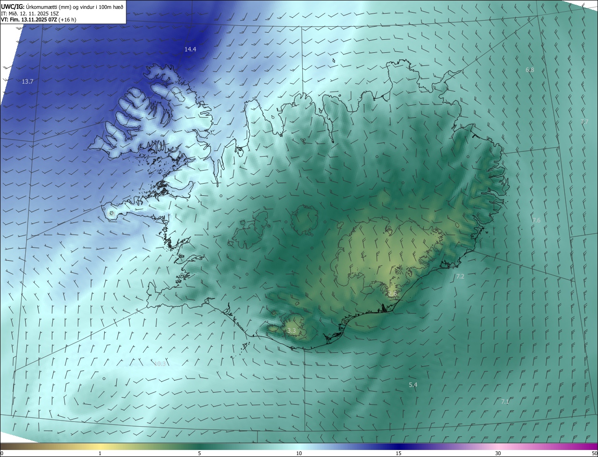Click the map value label "6.8"
The height and width of the screenshot is (457, 598).
[x=530, y=70]
